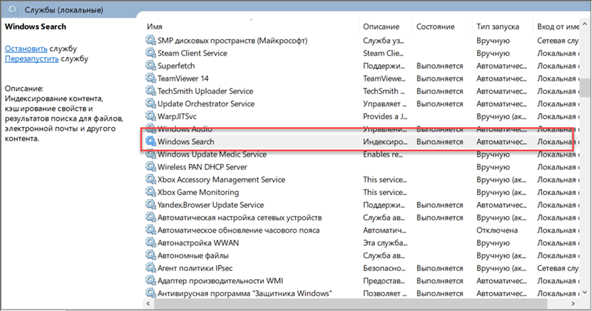Screen dimensions: 592x311
Task: Click the gear icon of Автономные файлы
Action: (150, 255)
